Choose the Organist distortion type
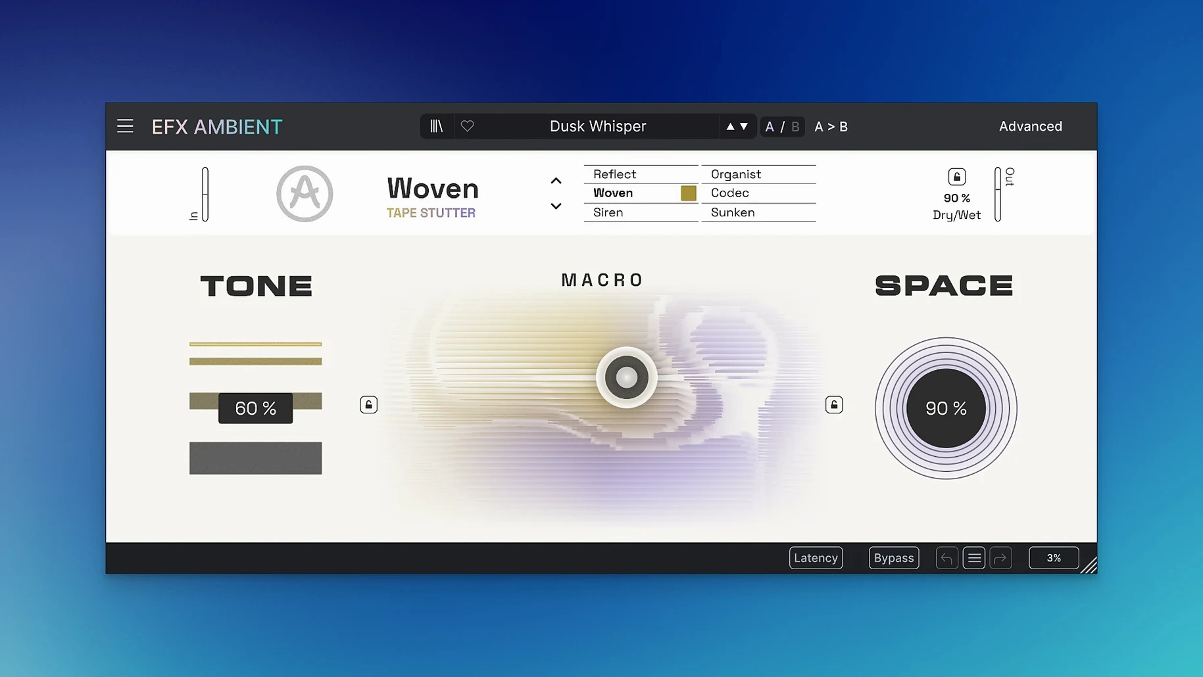 [758, 174]
